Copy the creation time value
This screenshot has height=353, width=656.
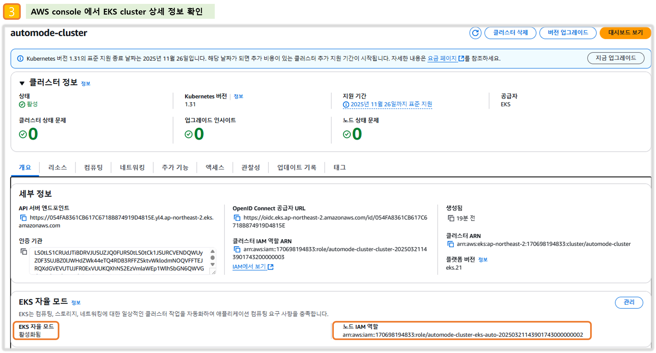tap(451, 218)
